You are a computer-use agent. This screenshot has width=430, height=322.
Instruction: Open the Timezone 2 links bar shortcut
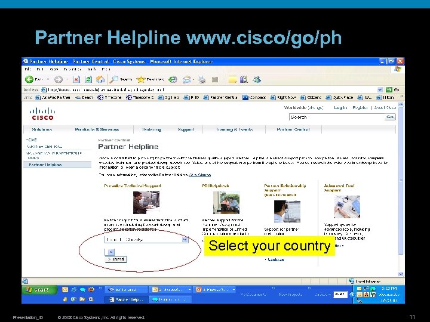coord(140,97)
